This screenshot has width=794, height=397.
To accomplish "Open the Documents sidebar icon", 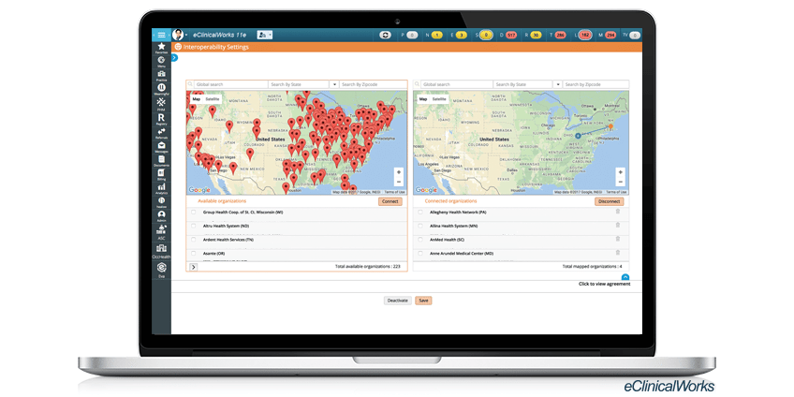I will [x=162, y=160].
